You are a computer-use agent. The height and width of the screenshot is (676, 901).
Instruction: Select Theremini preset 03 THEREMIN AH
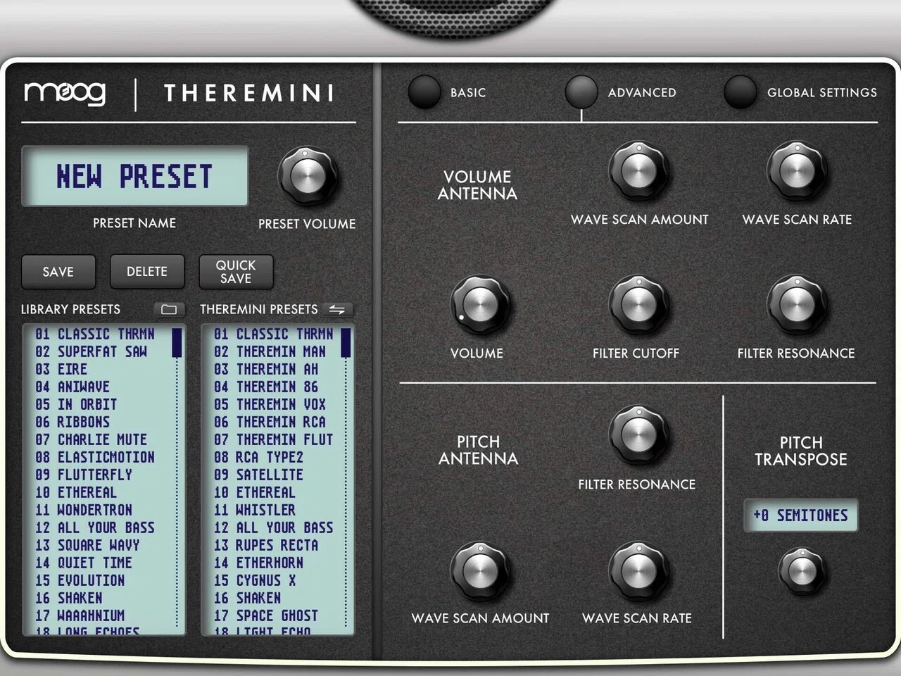pyautogui.click(x=266, y=369)
